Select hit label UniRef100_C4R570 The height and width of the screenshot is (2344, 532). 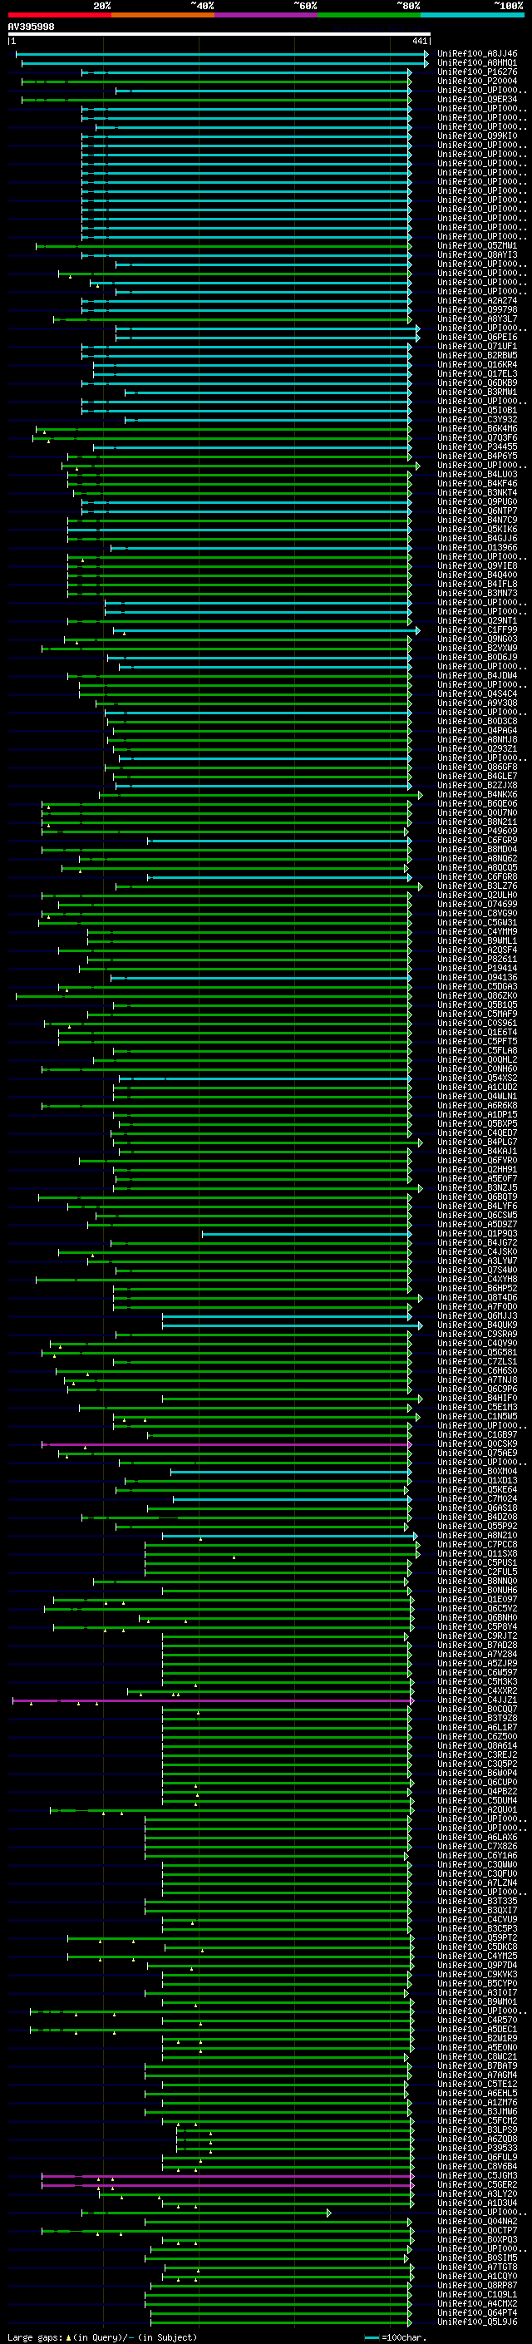[x=477, y=2020]
